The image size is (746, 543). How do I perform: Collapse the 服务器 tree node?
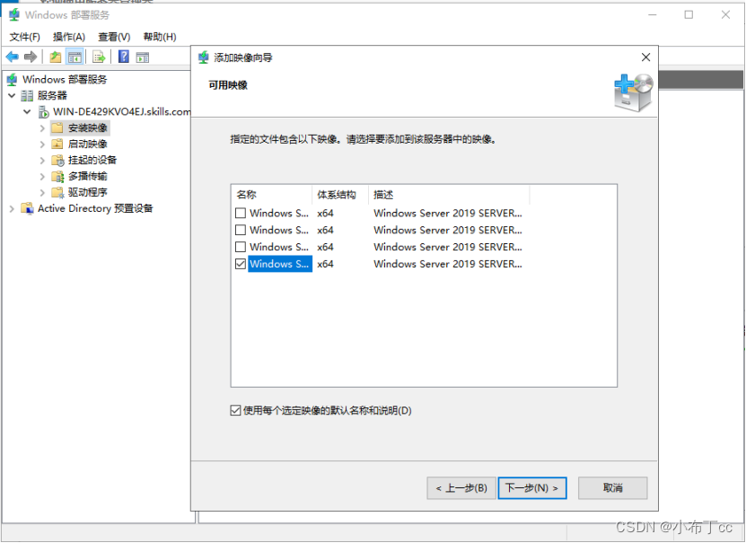click(x=12, y=95)
